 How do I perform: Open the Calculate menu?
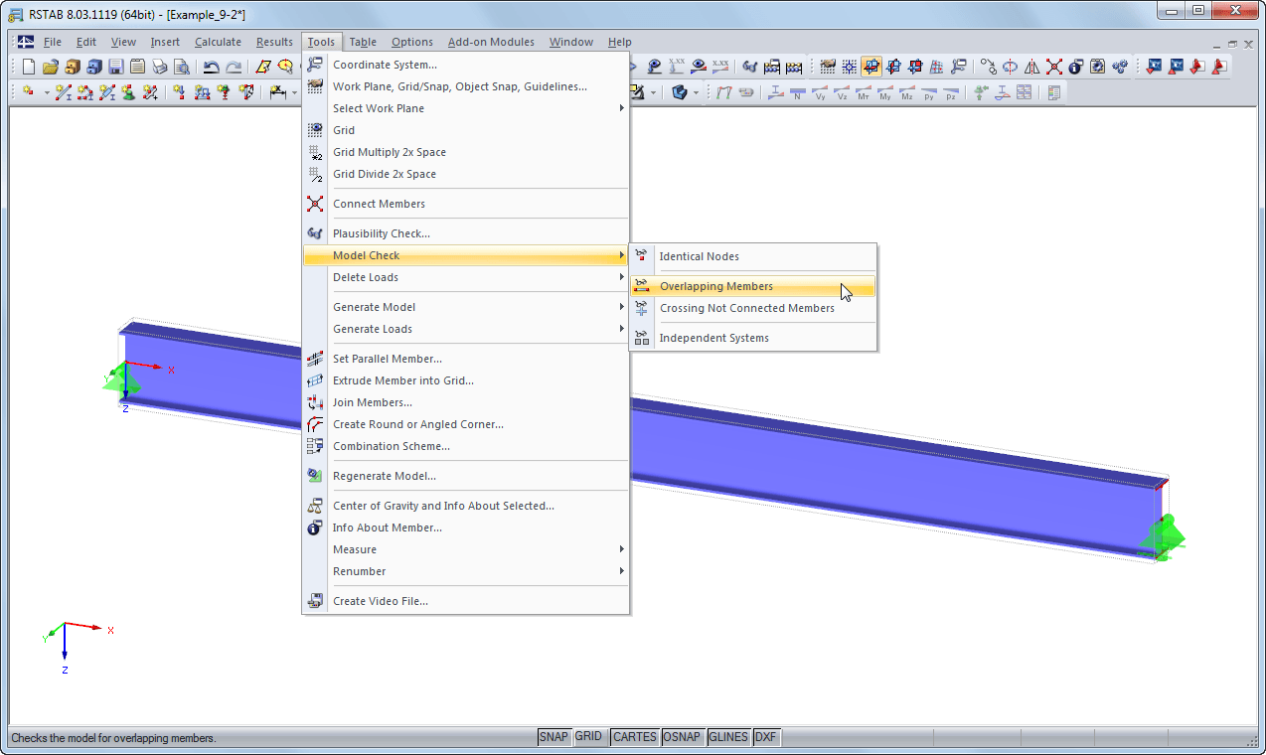pyautogui.click(x=218, y=42)
